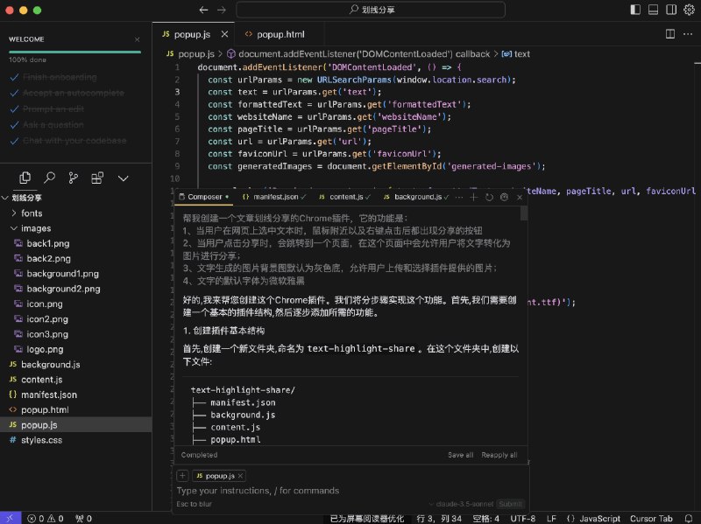701x524 pixels.
Task: Open the Extensions icon in sidebar
Action: [97, 178]
